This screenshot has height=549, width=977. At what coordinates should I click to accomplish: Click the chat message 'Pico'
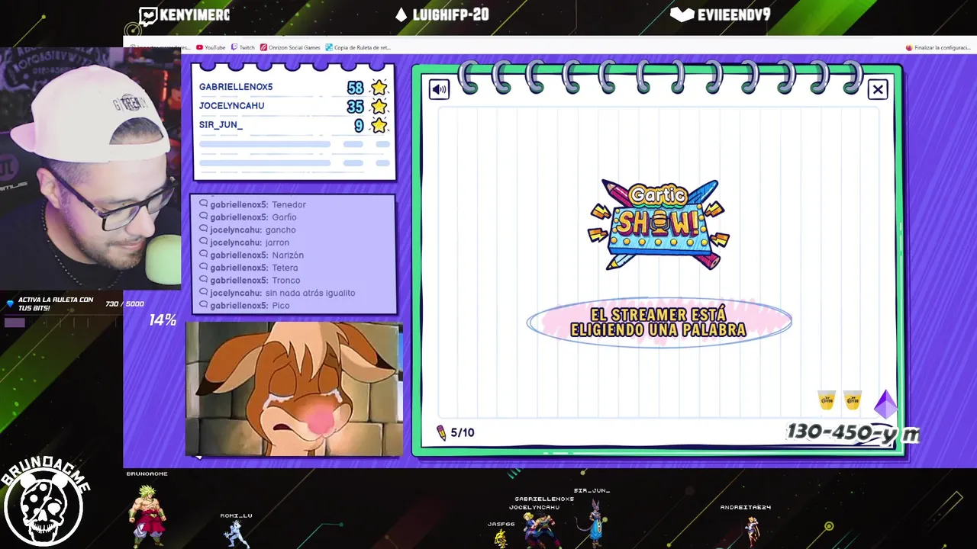(281, 305)
